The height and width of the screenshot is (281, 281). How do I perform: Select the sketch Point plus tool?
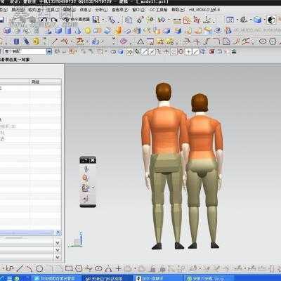[119, 268]
